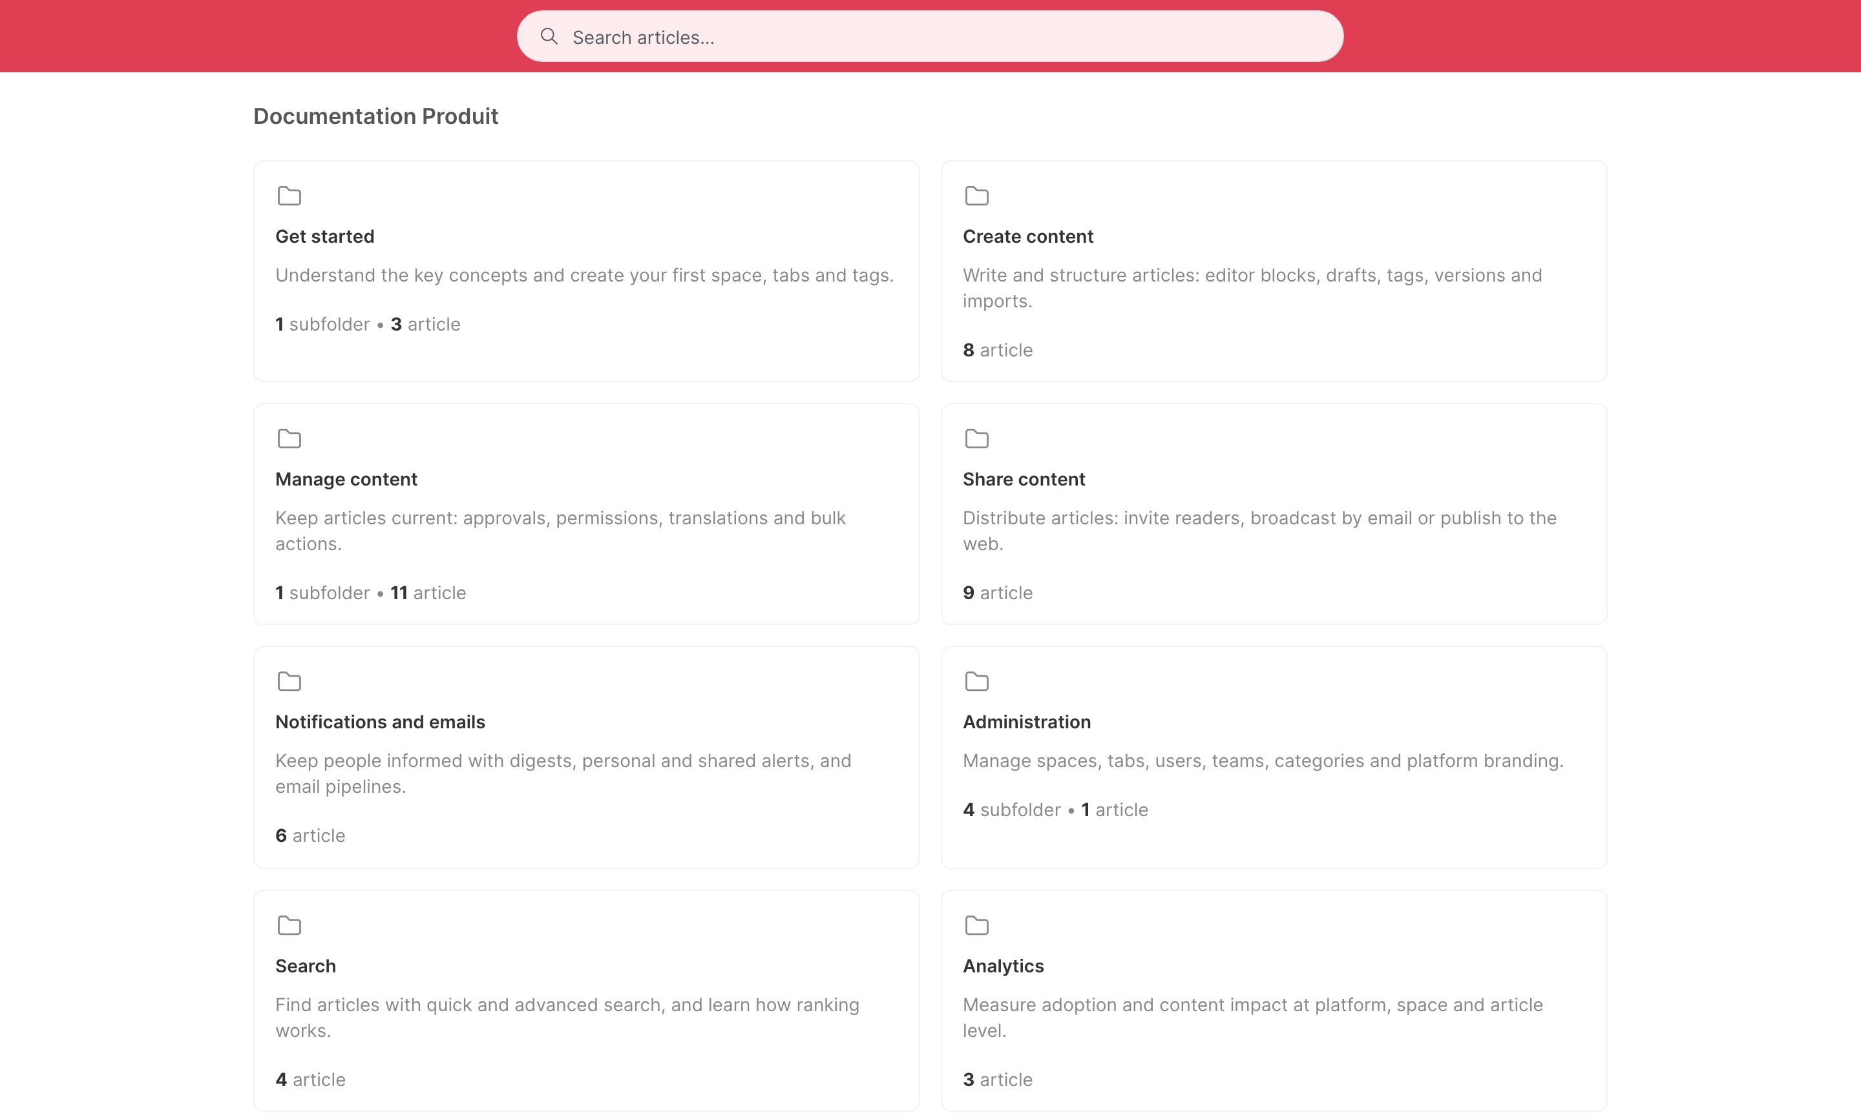The image size is (1861, 1117).
Task: Click the '9 article' count
Action: [x=998, y=593]
